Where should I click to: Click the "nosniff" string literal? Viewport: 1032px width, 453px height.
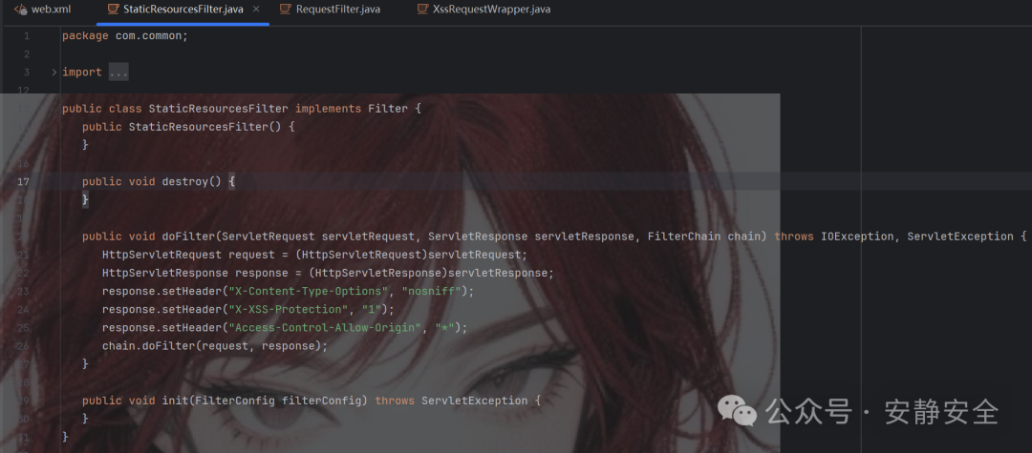(x=431, y=291)
